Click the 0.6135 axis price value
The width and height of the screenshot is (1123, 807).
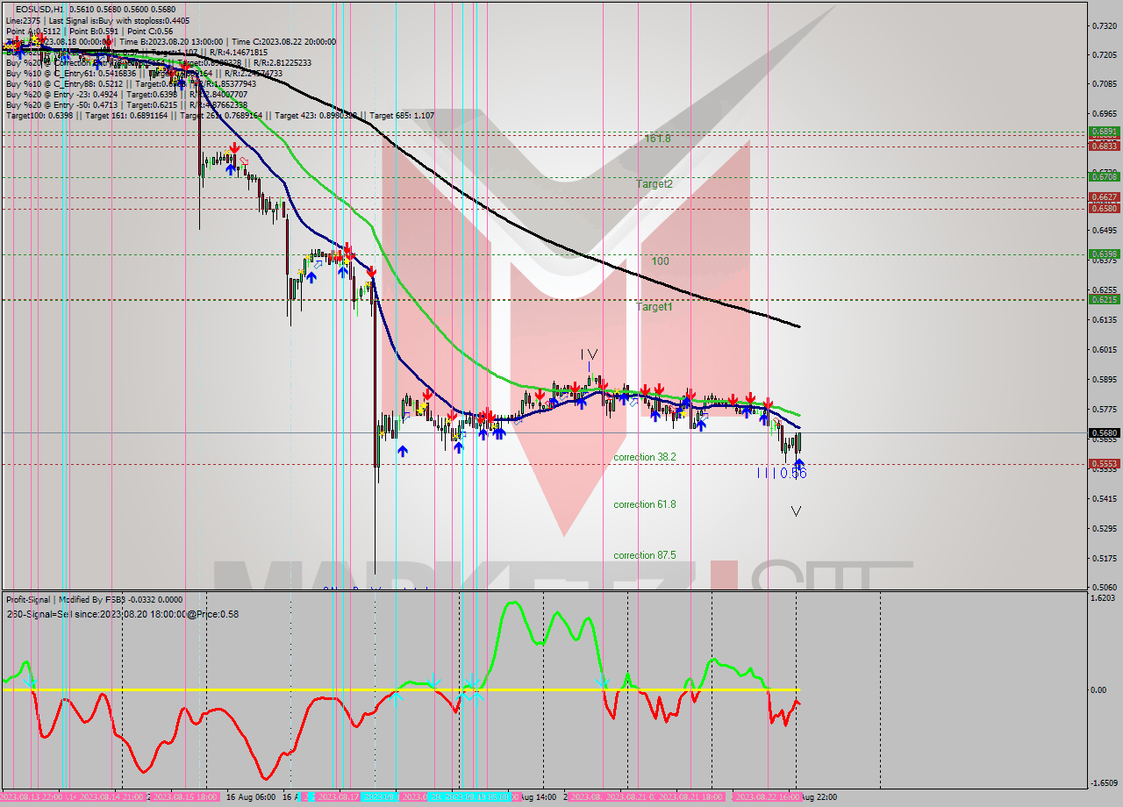[x=1103, y=320]
